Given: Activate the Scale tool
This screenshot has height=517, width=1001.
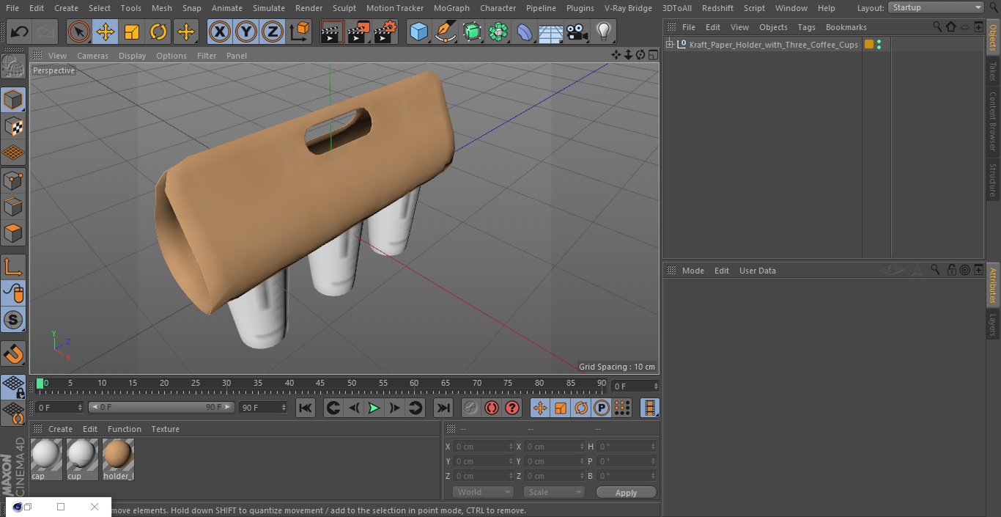Looking at the screenshot, I should (x=132, y=32).
